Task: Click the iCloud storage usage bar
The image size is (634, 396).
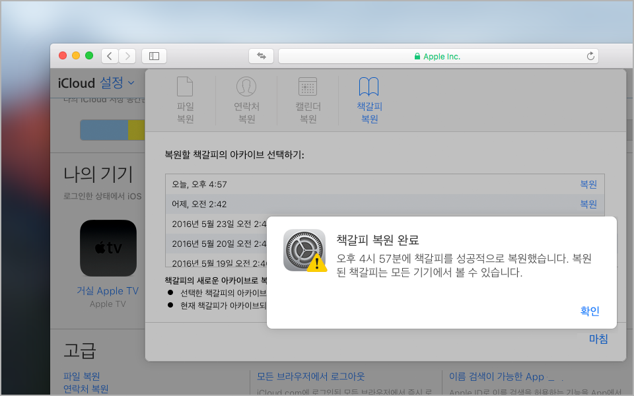Action: (x=112, y=130)
